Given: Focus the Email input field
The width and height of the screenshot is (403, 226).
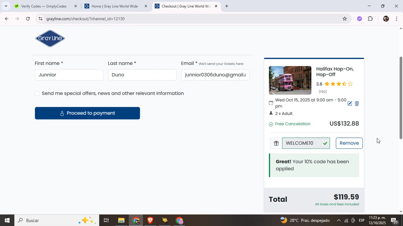Looking at the screenshot, I should 215,75.
